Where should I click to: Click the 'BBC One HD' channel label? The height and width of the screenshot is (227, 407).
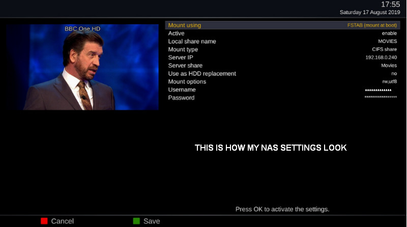[x=82, y=29]
